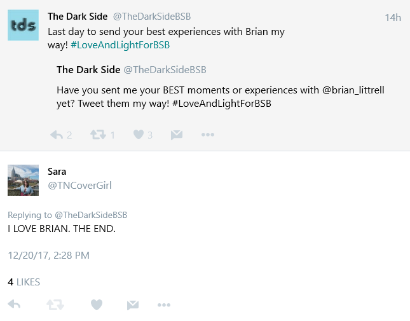Open the #LoveAndLightForBSB hashtag link
This screenshot has height=321, width=410.
click(120, 45)
